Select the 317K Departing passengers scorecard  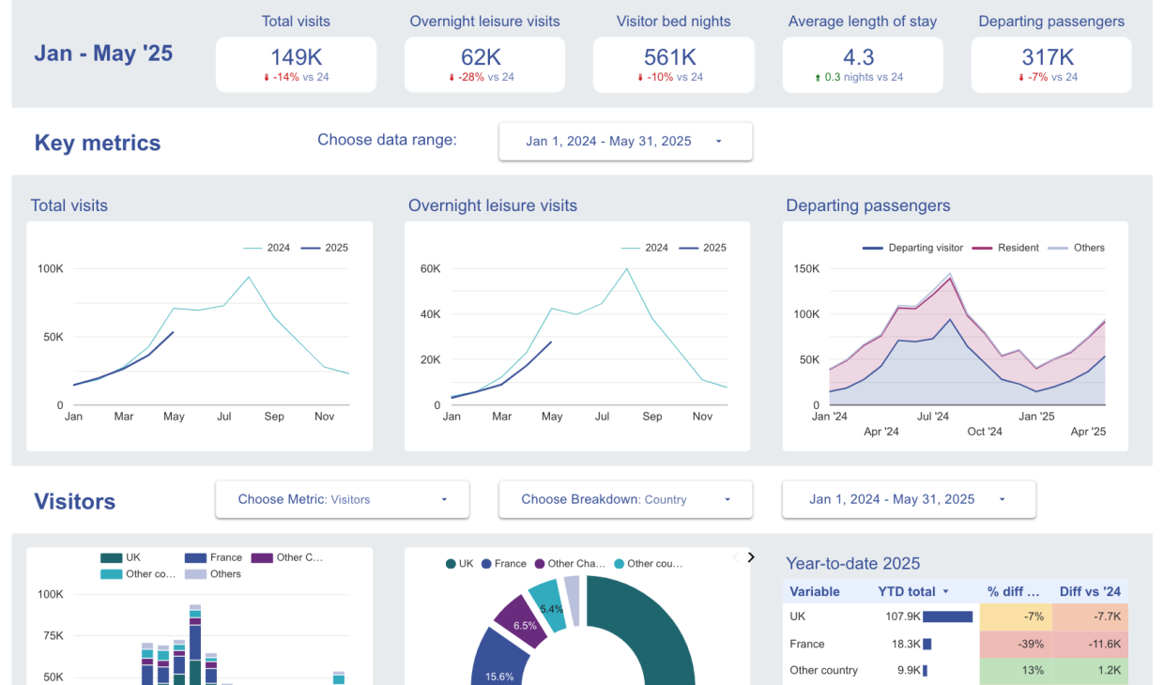(x=1051, y=65)
